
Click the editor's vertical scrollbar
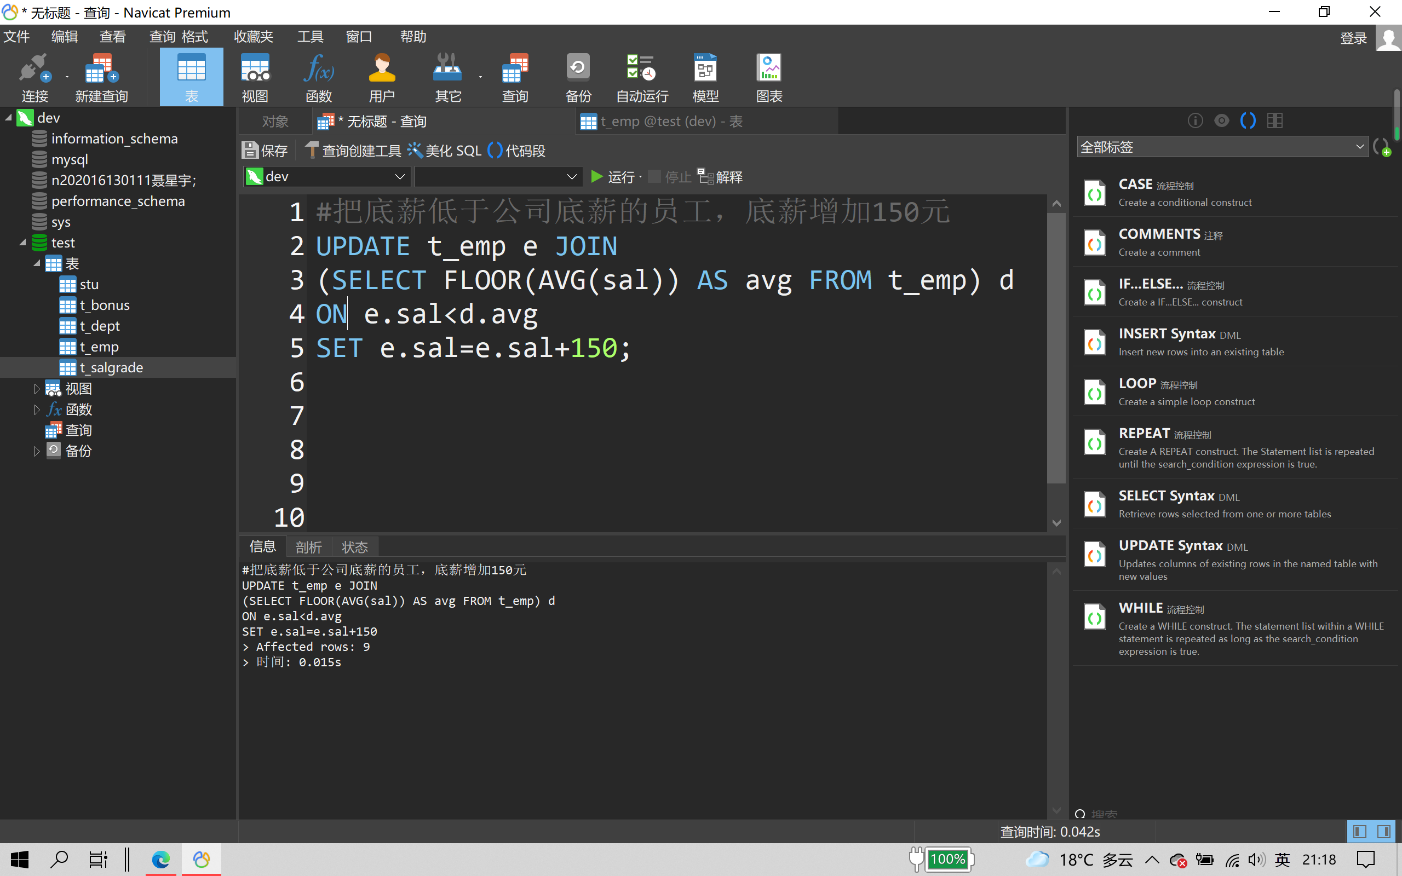(x=1056, y=348)
